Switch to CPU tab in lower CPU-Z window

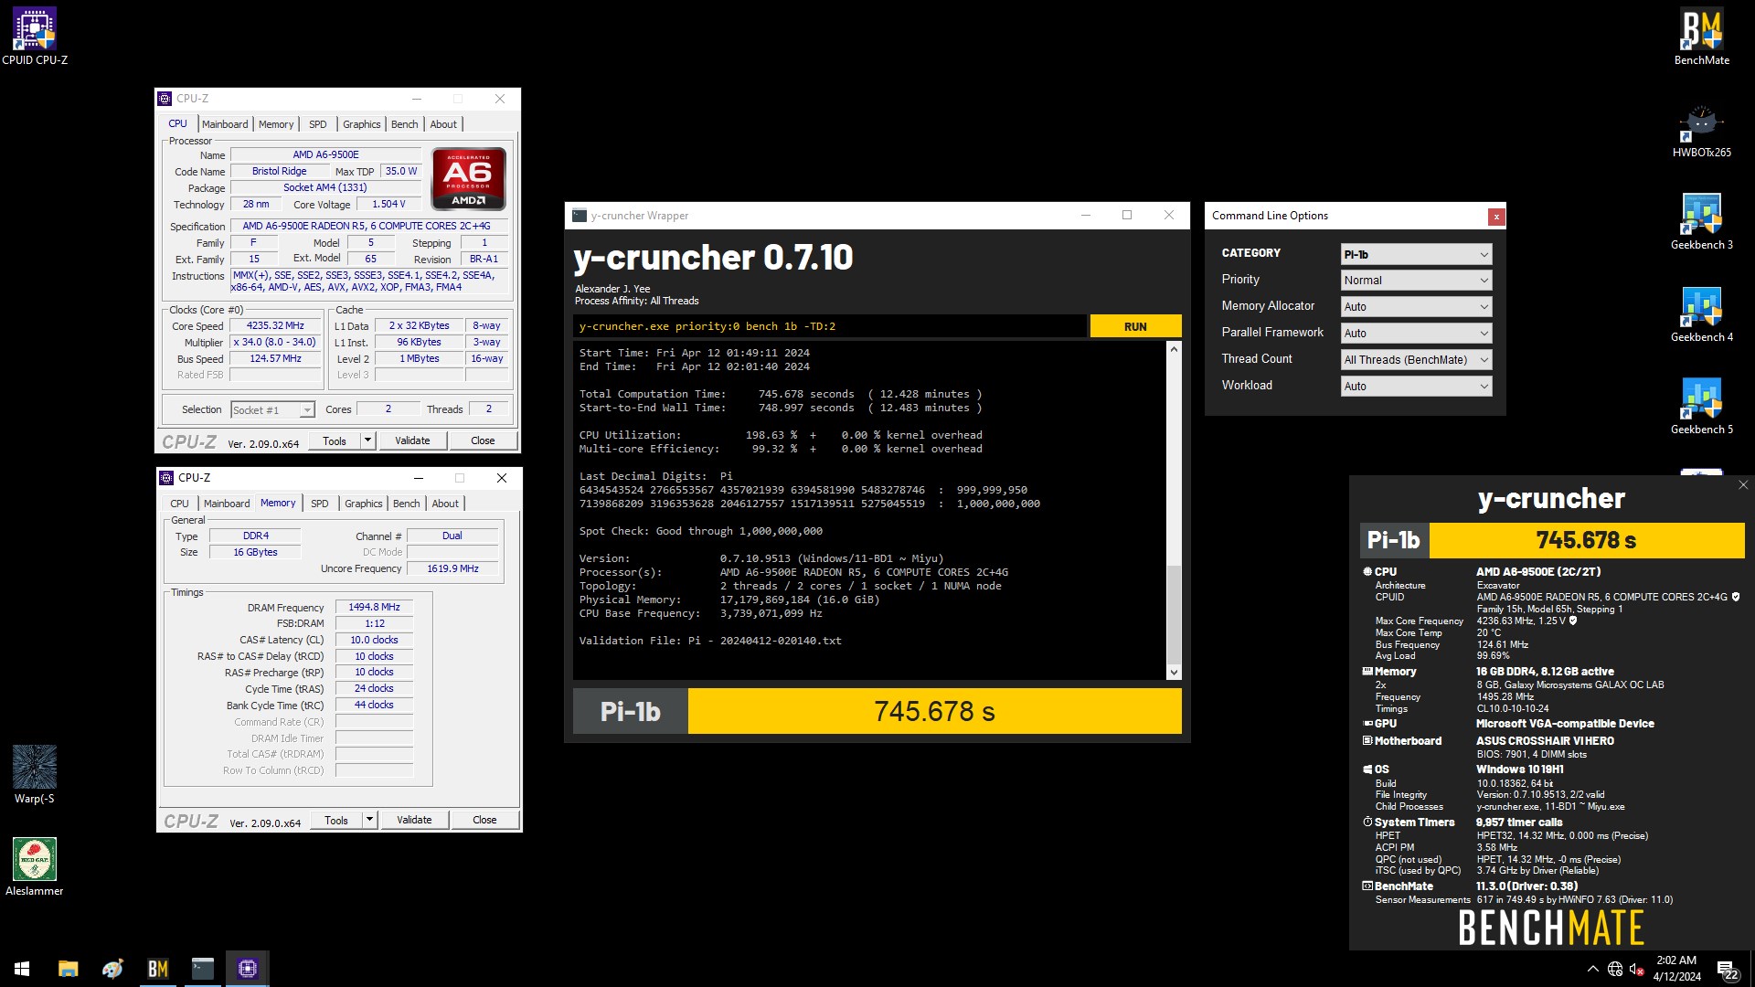(179, 504)
